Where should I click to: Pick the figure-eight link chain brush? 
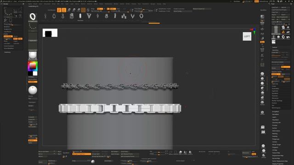coord(63,16)
